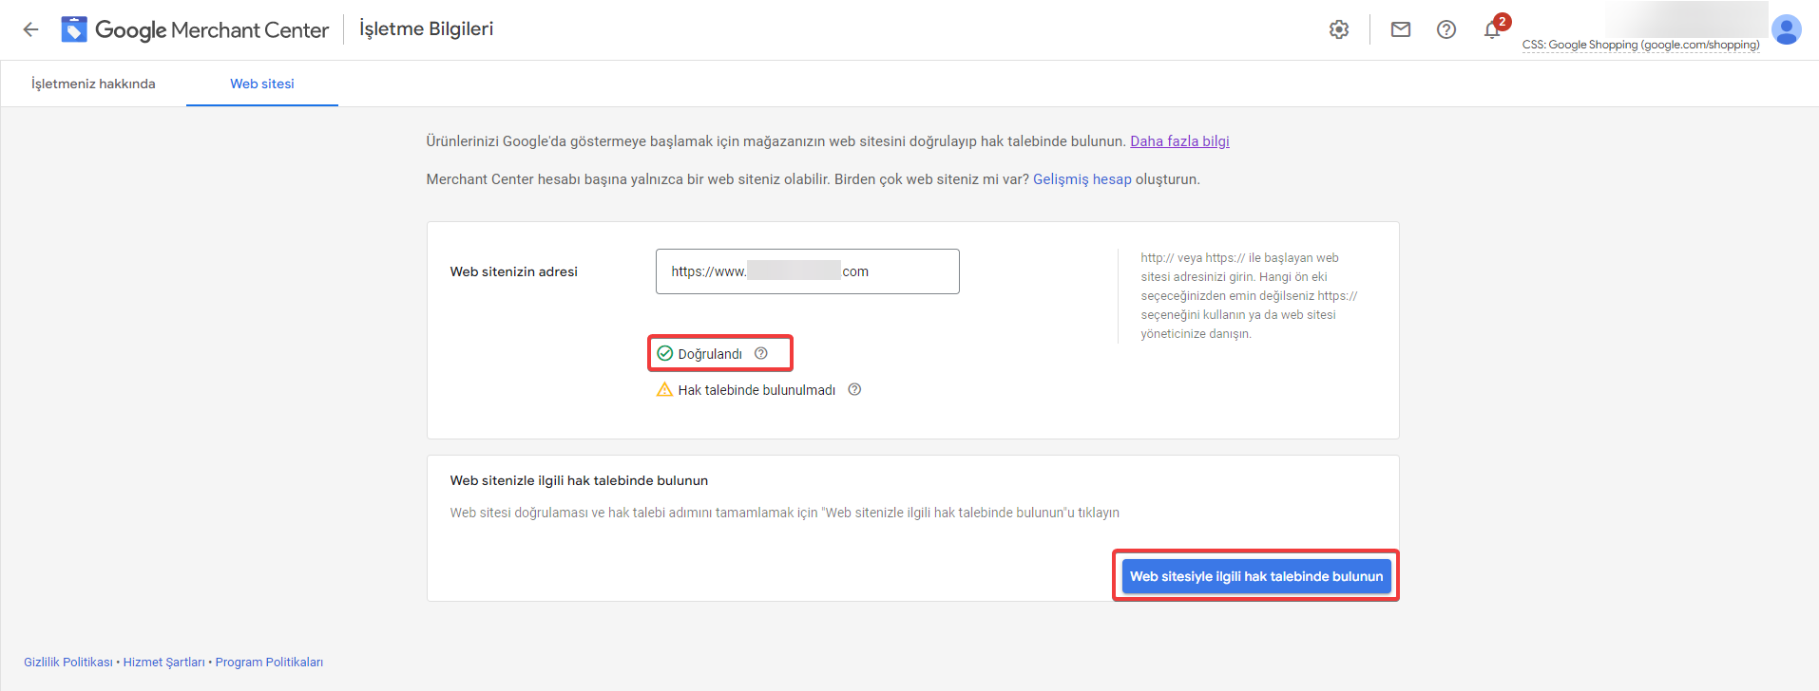The height and width of the screenshot is (691, 1819).
Task: Click the yellow warning triangle icon
Action: coord(665,389)
